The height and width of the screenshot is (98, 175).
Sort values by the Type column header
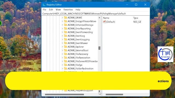(x=136, y=18)
